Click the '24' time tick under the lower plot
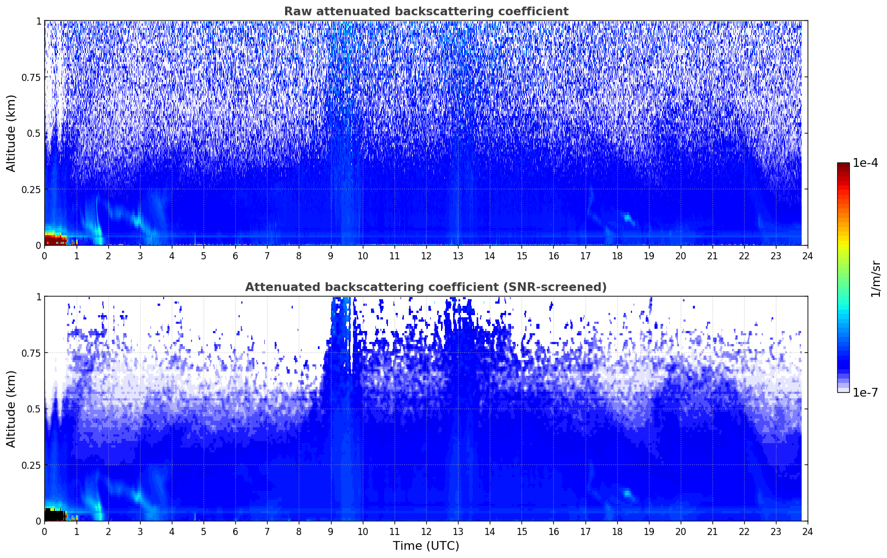Viewport: 887px width, 558px height. point(808,531)
